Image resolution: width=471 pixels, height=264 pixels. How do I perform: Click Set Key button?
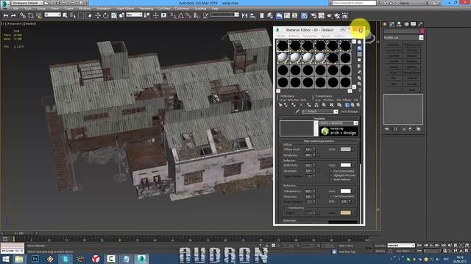[x=380, y=251]
